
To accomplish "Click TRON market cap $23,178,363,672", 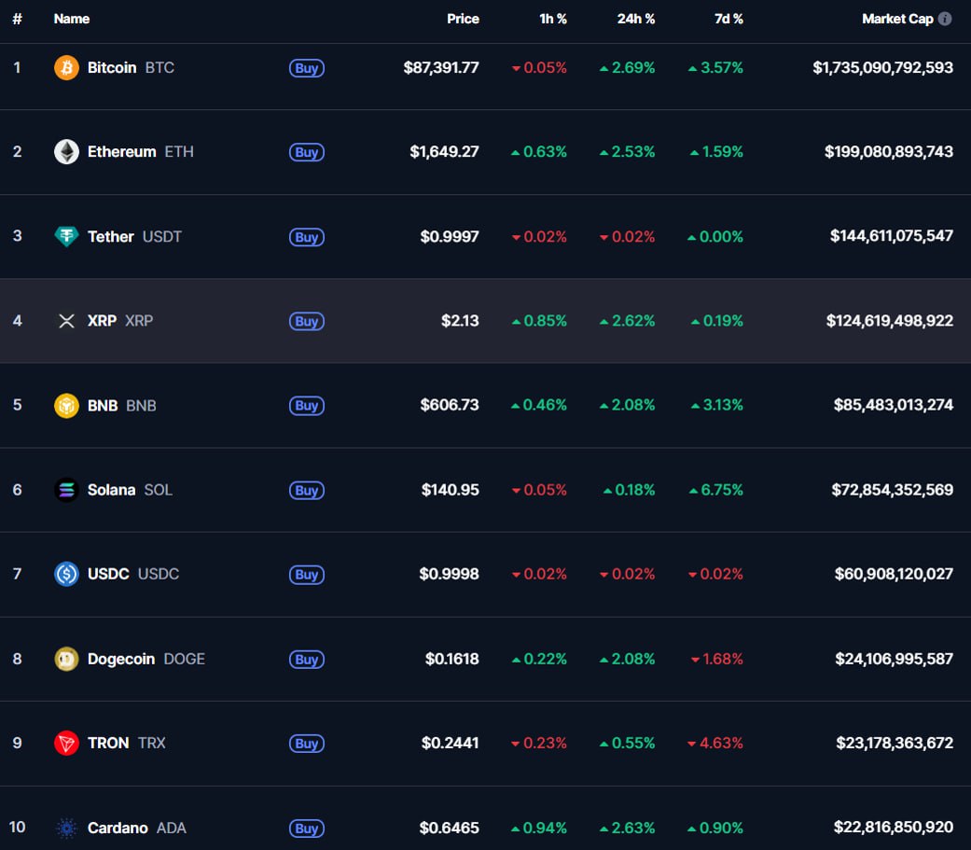I will point(895,744).
